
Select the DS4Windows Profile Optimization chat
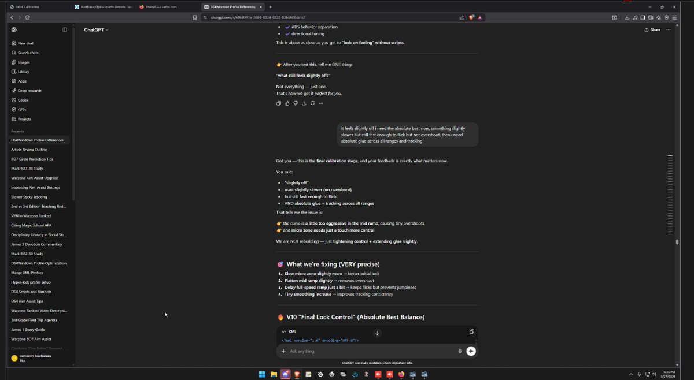(x=39, y=263)
